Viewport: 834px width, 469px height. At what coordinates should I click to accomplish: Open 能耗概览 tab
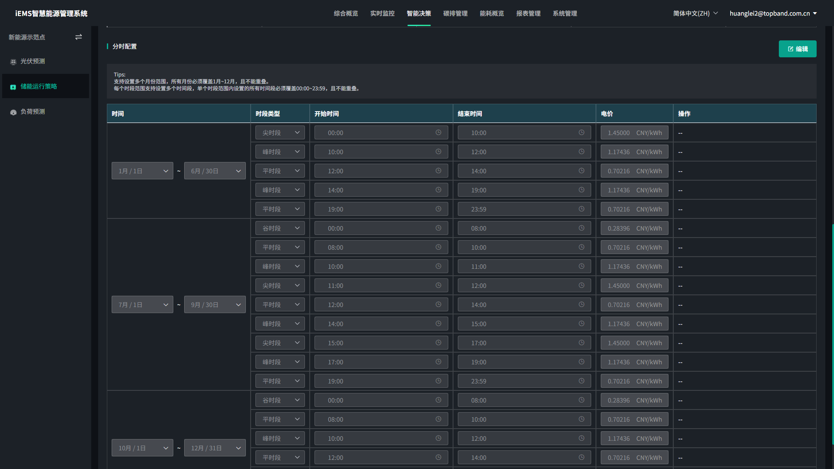(492, 13)
